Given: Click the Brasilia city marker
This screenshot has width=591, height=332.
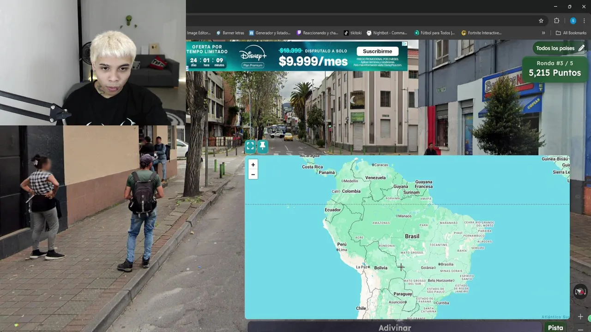Looking at the screenshot, I should click(440, 264).
